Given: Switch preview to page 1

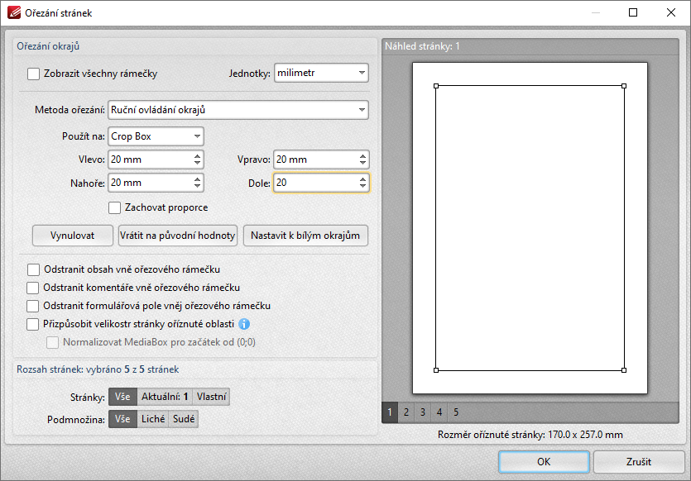Looking at the screenshot, I should (390, 412).
